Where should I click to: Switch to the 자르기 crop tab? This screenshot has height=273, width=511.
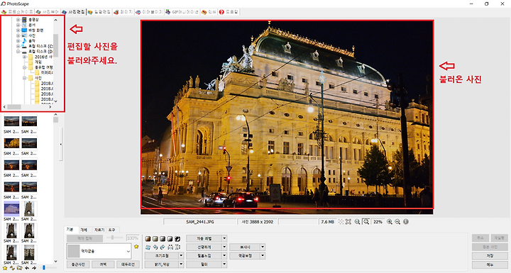99,230
